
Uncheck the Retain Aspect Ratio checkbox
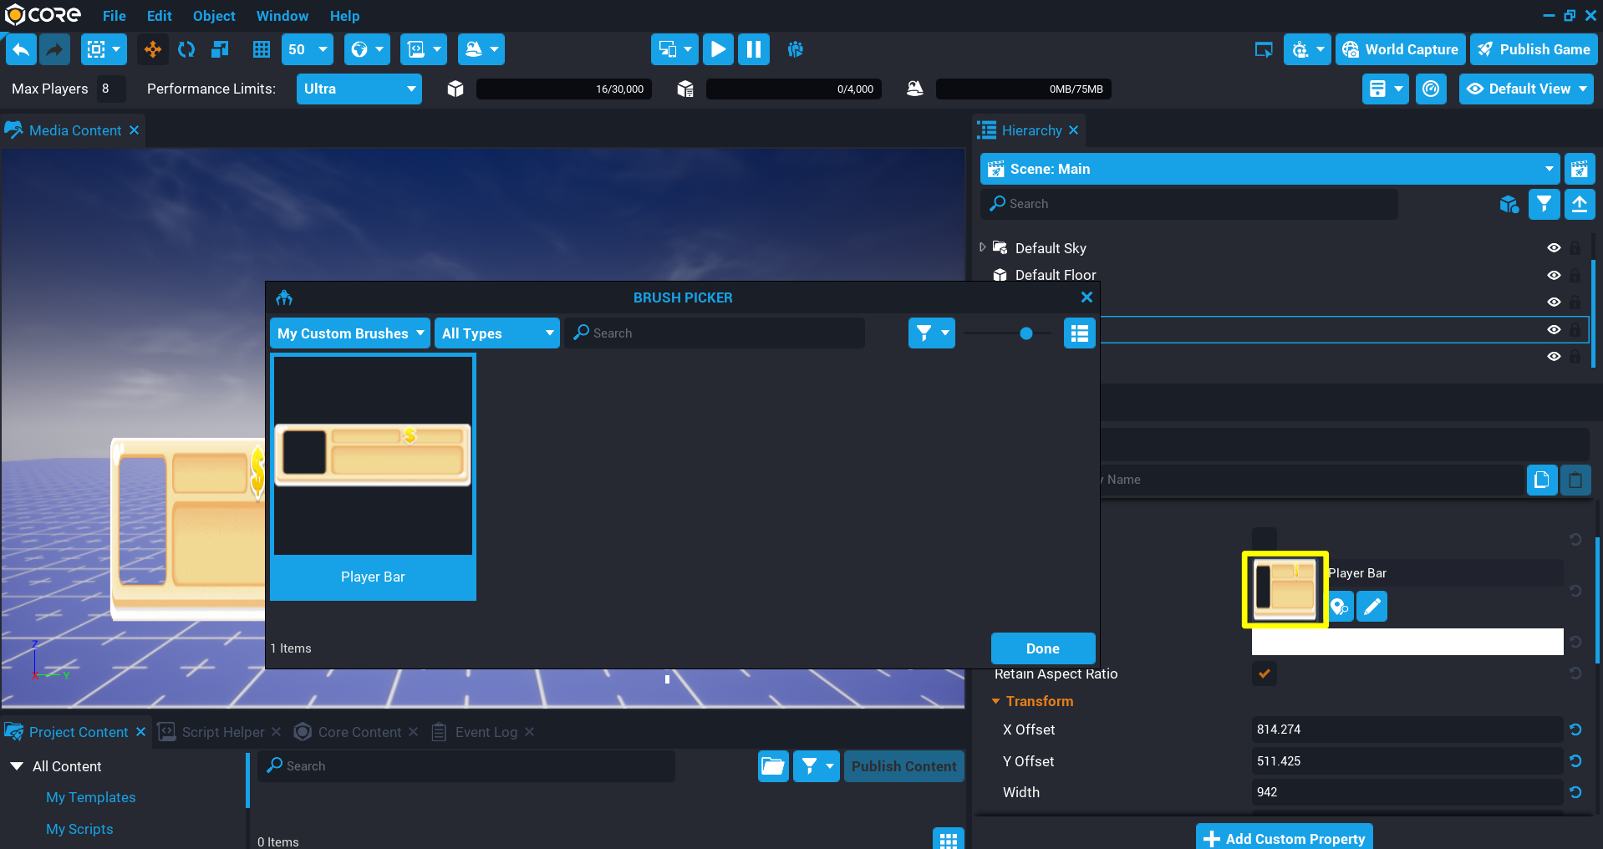(1264, 674)
